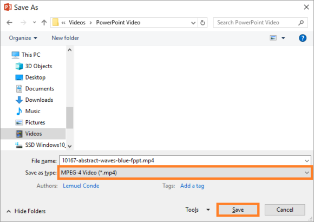Expand the File name history dropdown
The height and width of the screenshot is (222, 314).
coord(307,161)
